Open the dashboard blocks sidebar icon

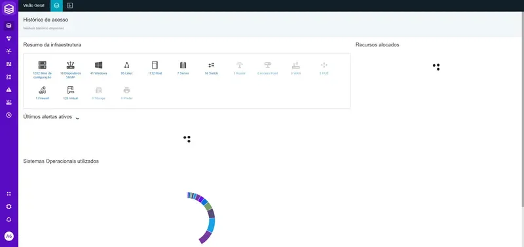point(9,64)
